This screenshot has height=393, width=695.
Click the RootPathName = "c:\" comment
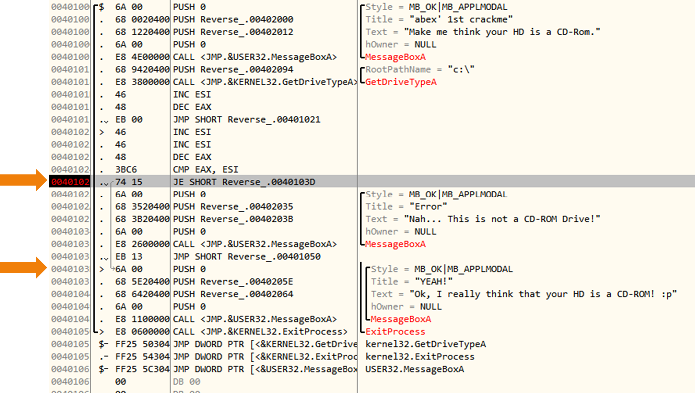coord(420,70)
